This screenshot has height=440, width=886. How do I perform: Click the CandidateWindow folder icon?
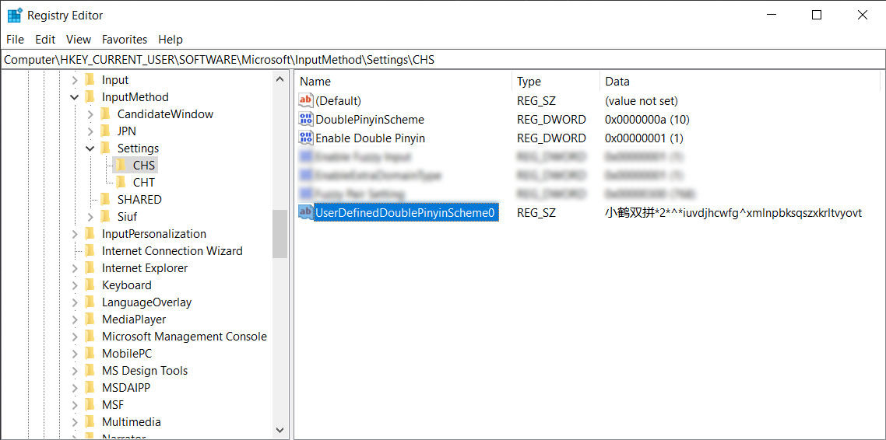pyautogui.click(x=105, y=114)
